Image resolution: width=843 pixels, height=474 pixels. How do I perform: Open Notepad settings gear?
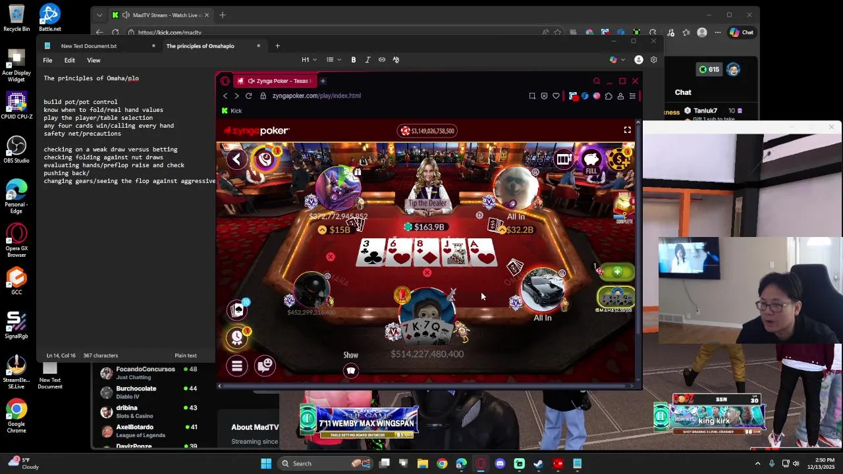click(653, 60)
